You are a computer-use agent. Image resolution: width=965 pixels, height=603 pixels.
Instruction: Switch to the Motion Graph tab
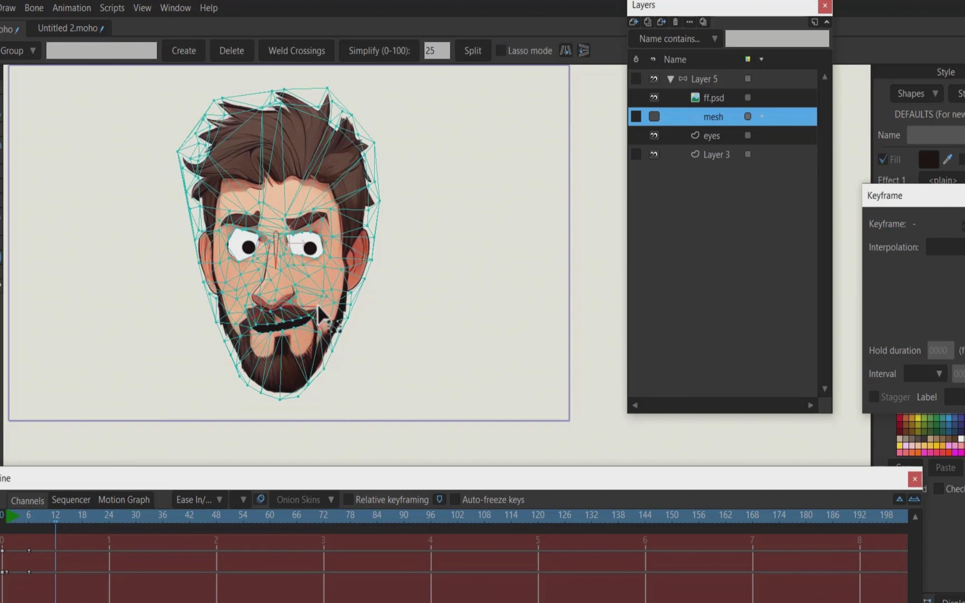[x=124, y=499]
